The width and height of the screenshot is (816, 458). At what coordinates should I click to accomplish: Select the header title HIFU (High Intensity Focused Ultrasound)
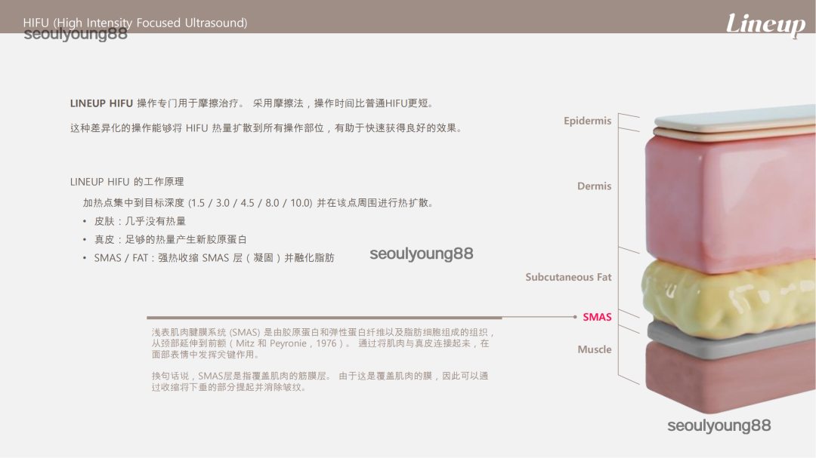134,23
